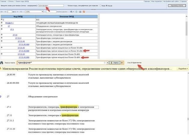Click the orange data feed icon
Viewport: 189px width, 135px height.
(x=84, y=12)
